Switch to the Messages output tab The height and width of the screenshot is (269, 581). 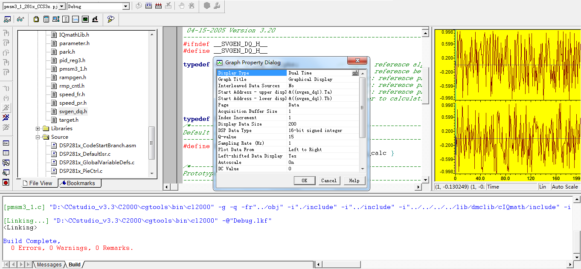pos(49,265)
